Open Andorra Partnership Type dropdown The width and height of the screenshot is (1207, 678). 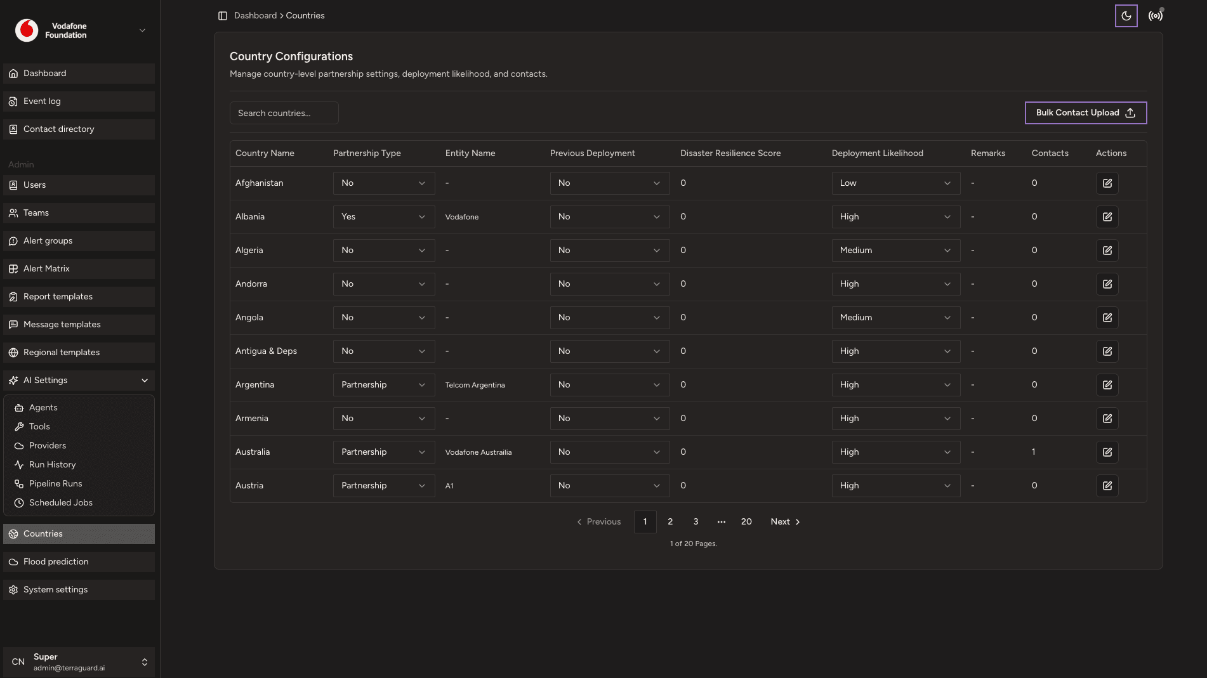click(384, 284)
